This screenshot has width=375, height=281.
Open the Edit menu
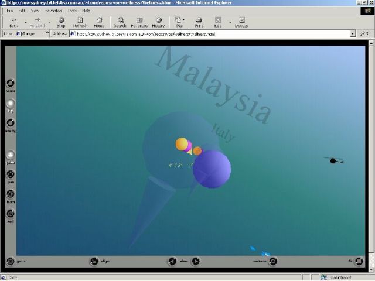pyautogui.click(x=22, y=11)
